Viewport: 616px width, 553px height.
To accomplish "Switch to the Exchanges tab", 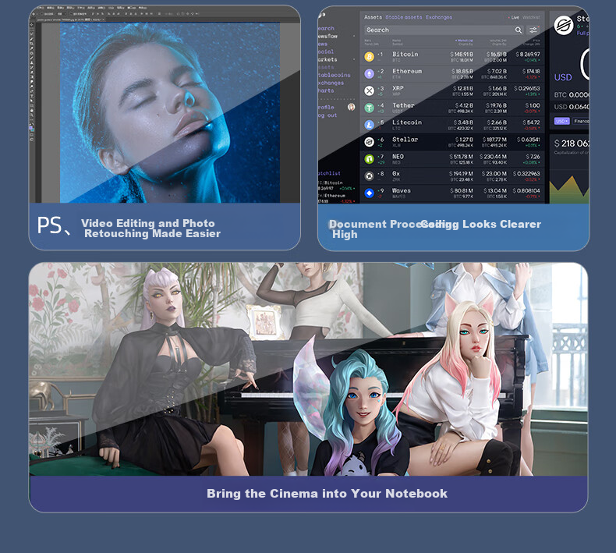I will coord(439,17).
